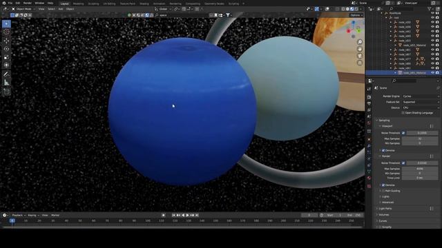Expand the Curves panel
Screen dimensions: 442x248
[383, 221]
